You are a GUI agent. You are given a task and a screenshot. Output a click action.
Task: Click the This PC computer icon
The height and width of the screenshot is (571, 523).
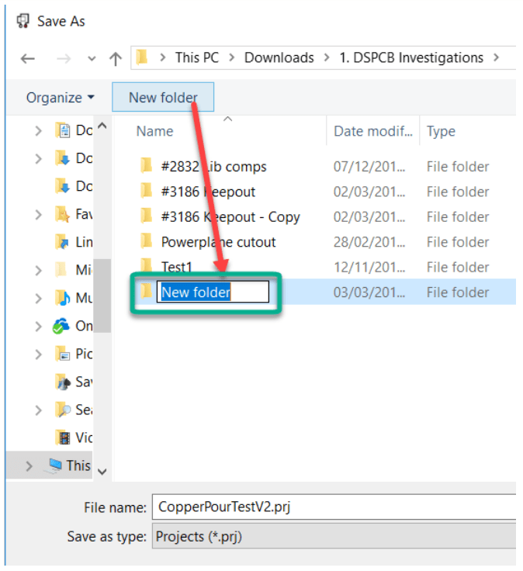pos(54,465)
